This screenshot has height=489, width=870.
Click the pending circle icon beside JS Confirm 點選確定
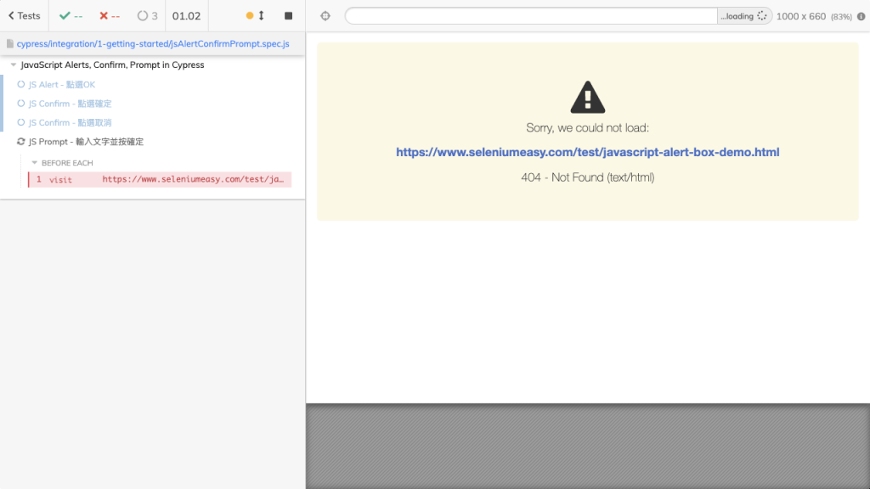point(21,103)
